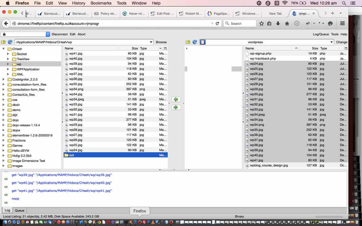
Task: Click the smiley face toolbar icon
Action: tap(330, 23)
